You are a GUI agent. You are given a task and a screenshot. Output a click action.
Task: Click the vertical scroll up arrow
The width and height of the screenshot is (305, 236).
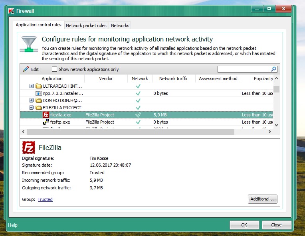click(276, 79)
